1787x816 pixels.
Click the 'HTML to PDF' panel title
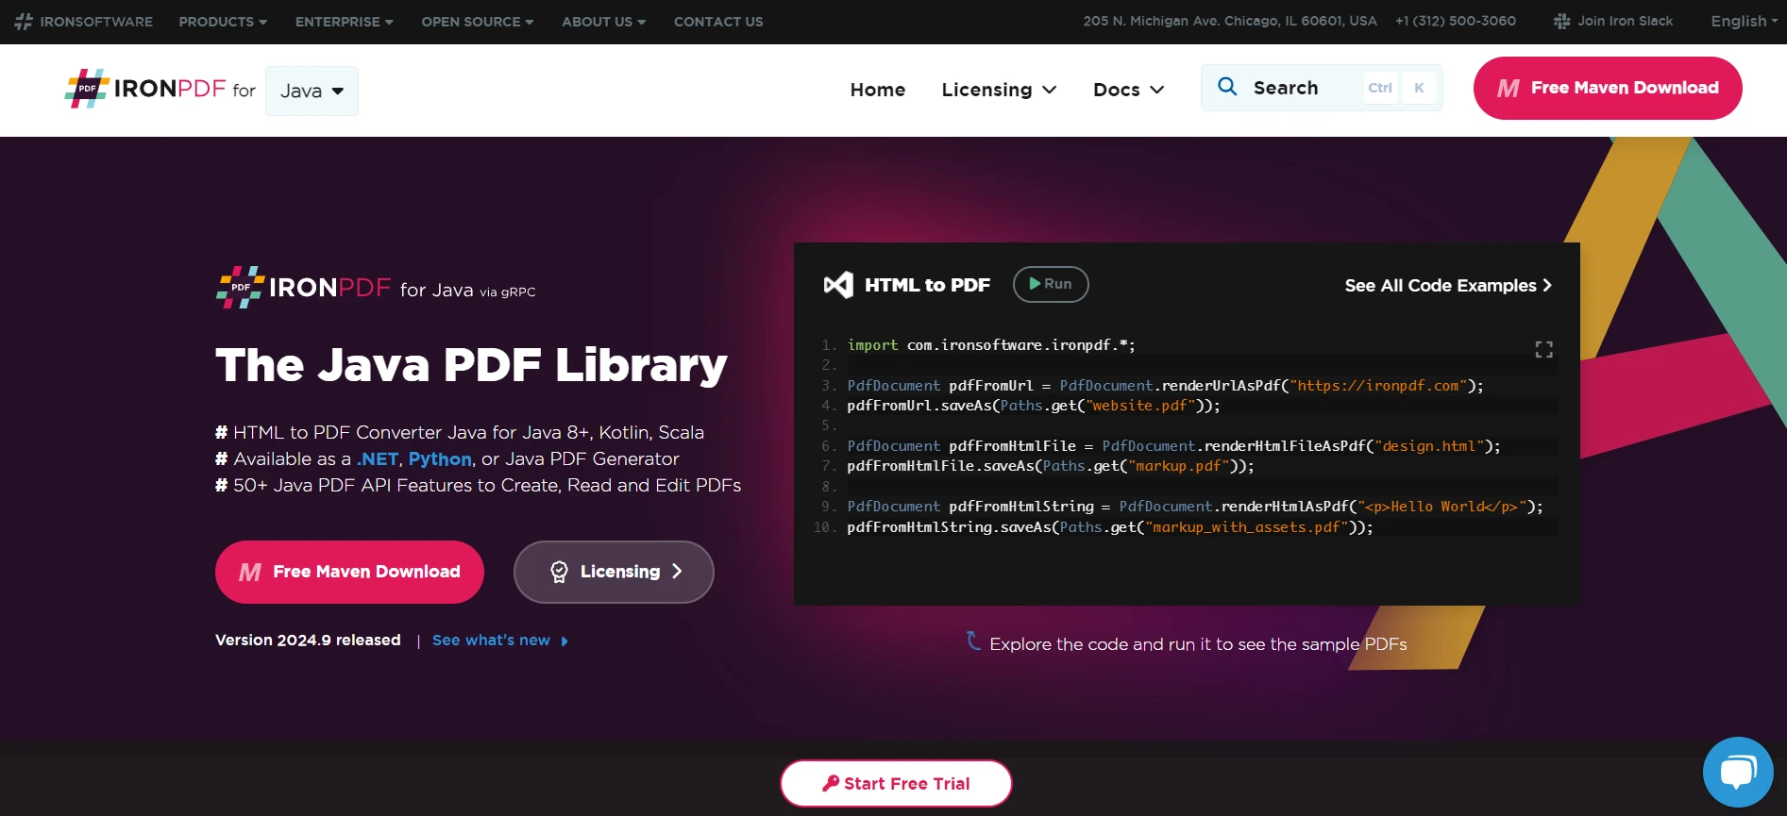(927, 285)
